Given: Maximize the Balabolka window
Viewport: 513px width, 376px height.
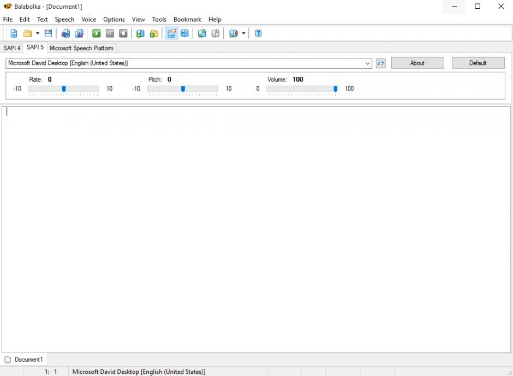Looking at the screenshot, I should (x=478, y=7).
